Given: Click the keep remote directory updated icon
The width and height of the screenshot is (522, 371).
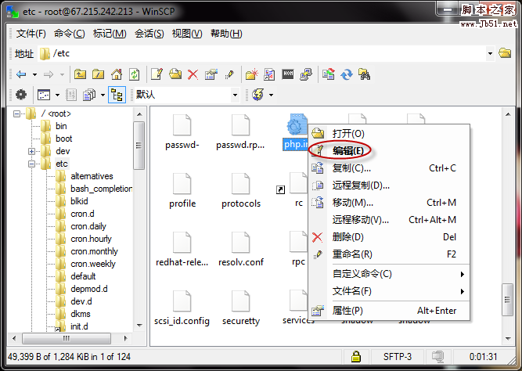Looking at the screenshot, I should [x=347, y=74].
